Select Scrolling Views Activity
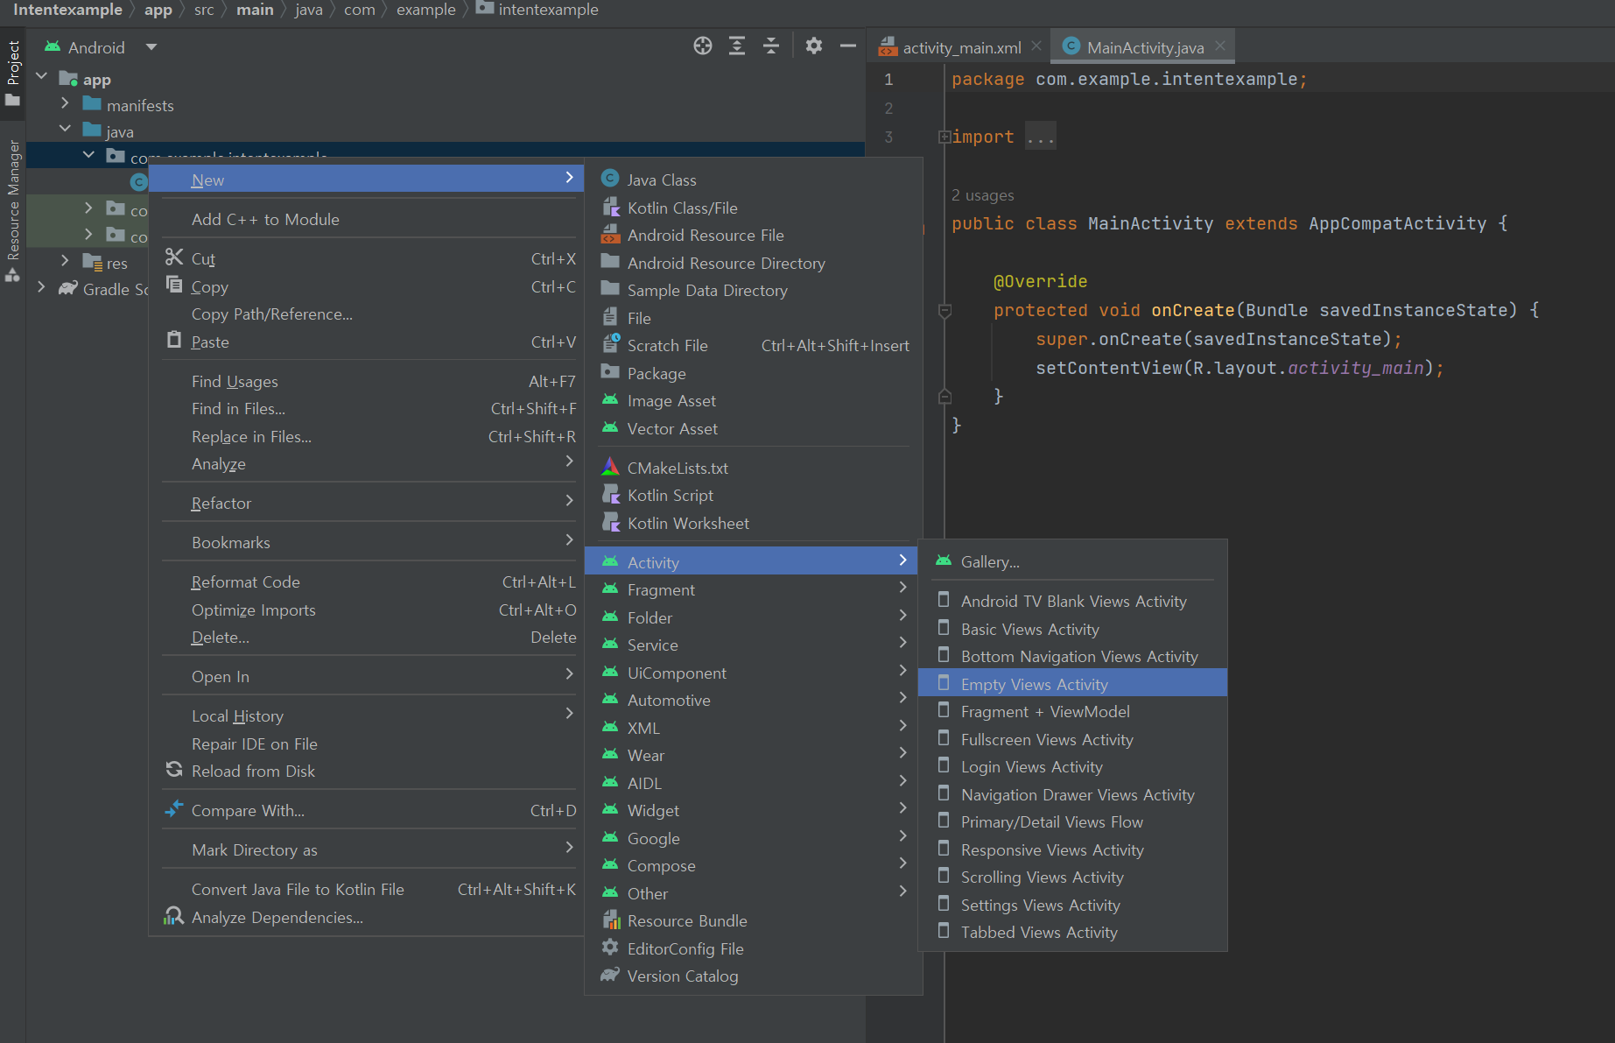 click(1073, 877)
